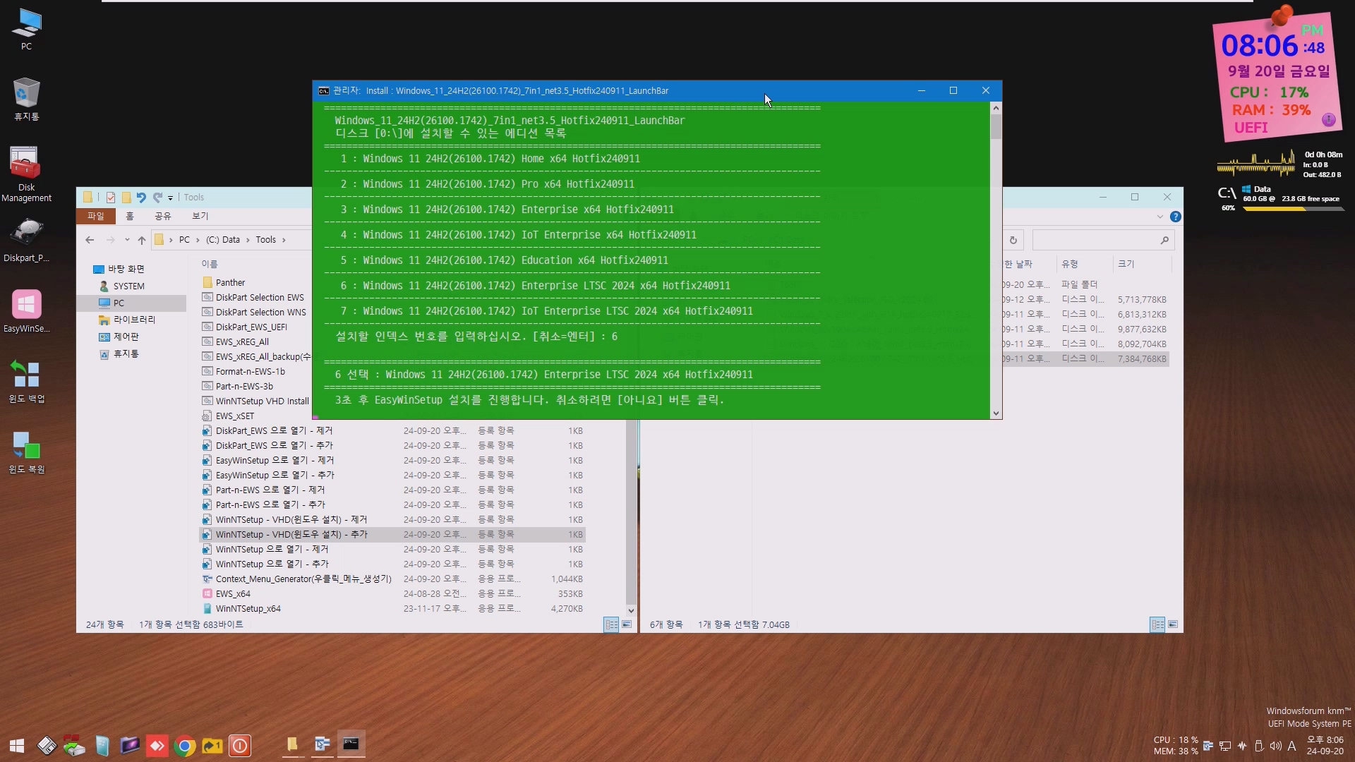Viewport: 1355px width, 762px height.
Task: Click the volume speaker tray icon
Action: point(1275,746)
